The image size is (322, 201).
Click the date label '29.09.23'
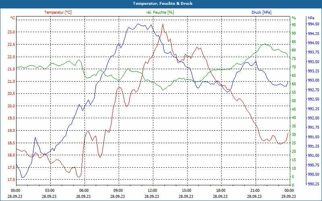point(289,196)
